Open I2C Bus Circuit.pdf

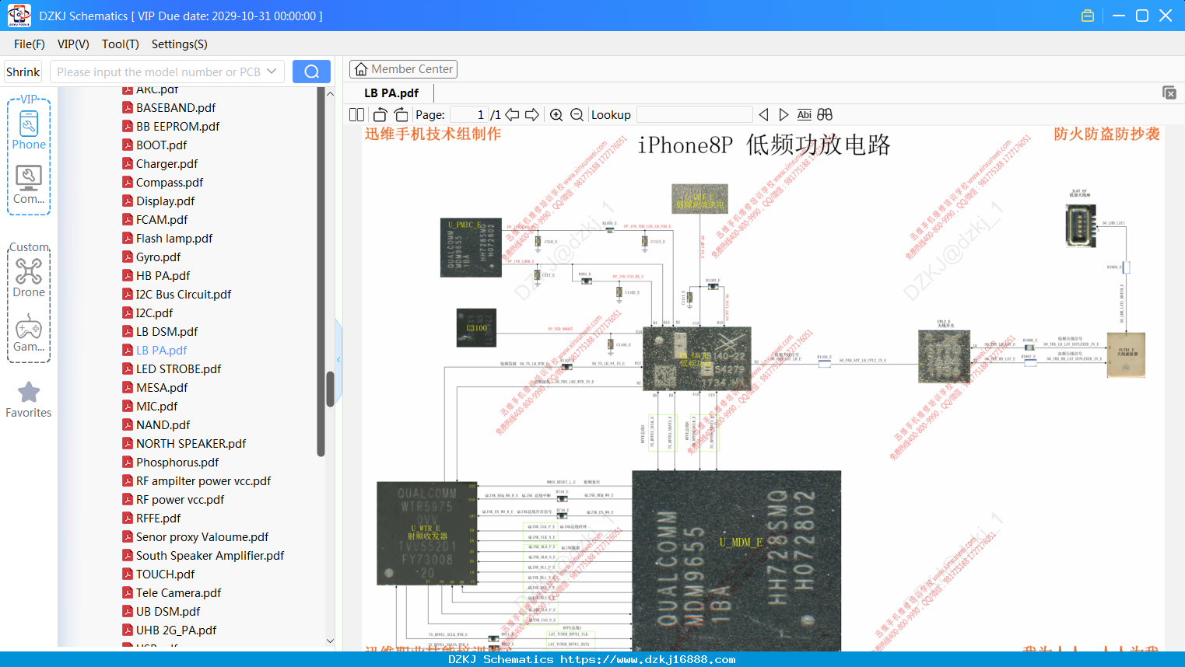coord(184,294)
